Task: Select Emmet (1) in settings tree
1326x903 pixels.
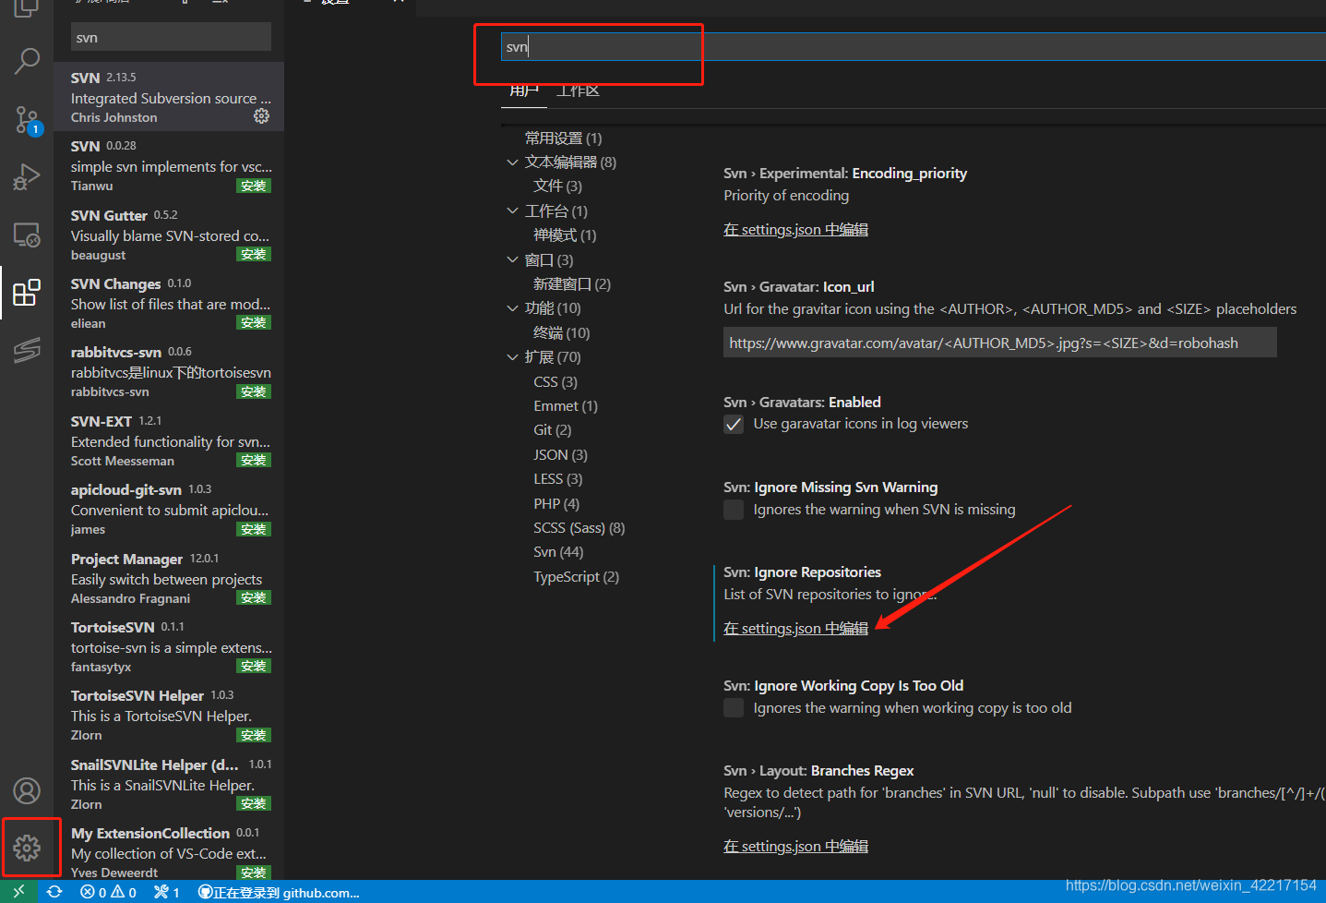Action: click(x=566, y=406)
